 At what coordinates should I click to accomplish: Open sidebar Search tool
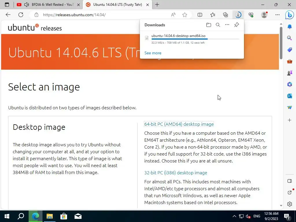point(289,38)
